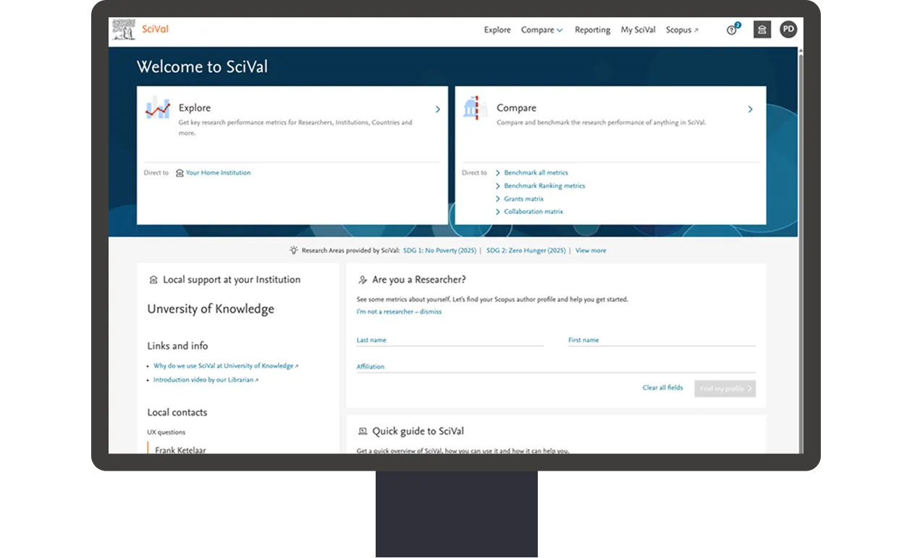Open the Scopus external link in header
This screenshot has height=558, width=912.
tap(682, 30)
